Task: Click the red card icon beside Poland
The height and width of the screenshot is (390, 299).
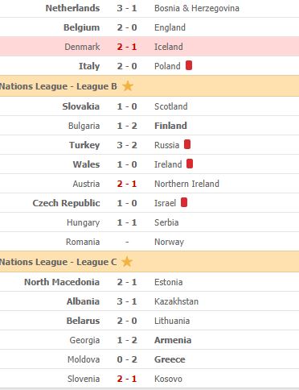Action: pyautogui.click(x=189, y=65)
